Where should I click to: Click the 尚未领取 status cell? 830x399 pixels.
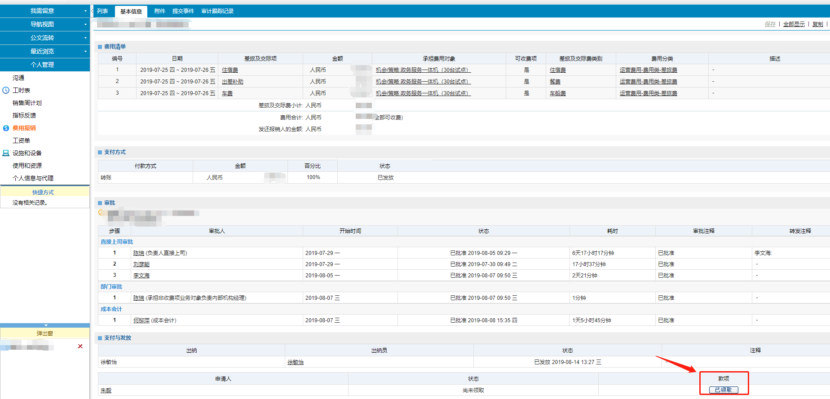pos(473,390)
